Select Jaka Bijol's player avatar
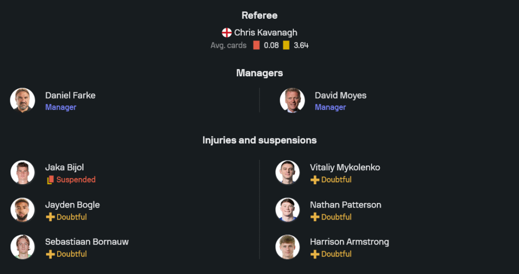The width and height of the screenshot is (519, 274). pos(23,173)
